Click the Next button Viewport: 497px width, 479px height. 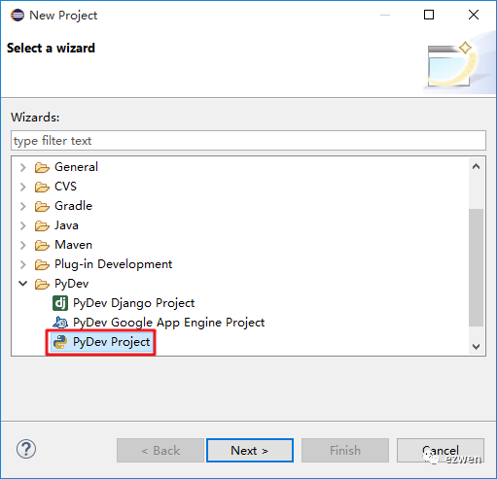click(250, 451)
